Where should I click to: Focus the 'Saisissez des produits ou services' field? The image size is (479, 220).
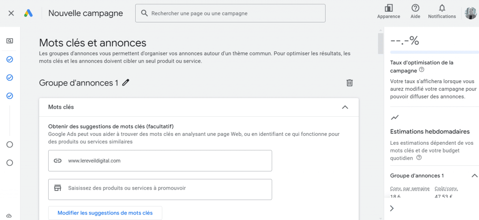pyautogui.click(x=160, y=190)
